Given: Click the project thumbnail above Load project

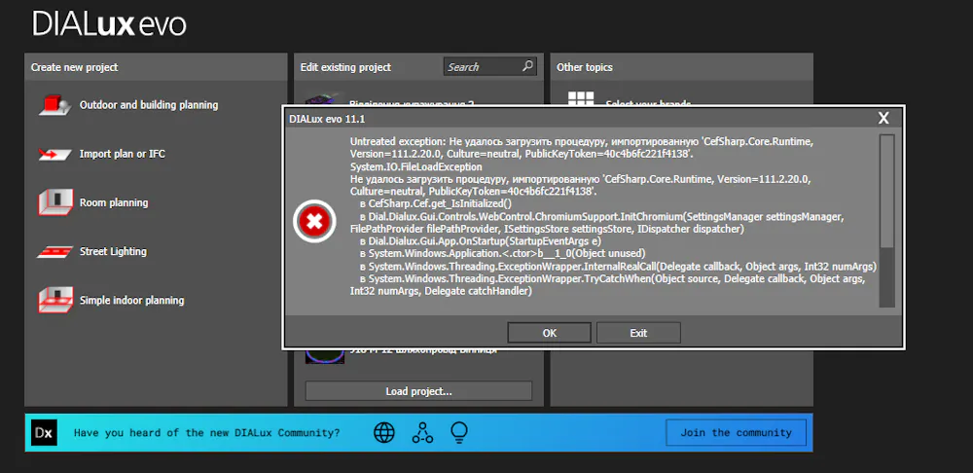Looking at the screenshot, I should click(325, 356).
